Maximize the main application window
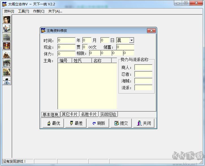 click(x=186, y=3)
